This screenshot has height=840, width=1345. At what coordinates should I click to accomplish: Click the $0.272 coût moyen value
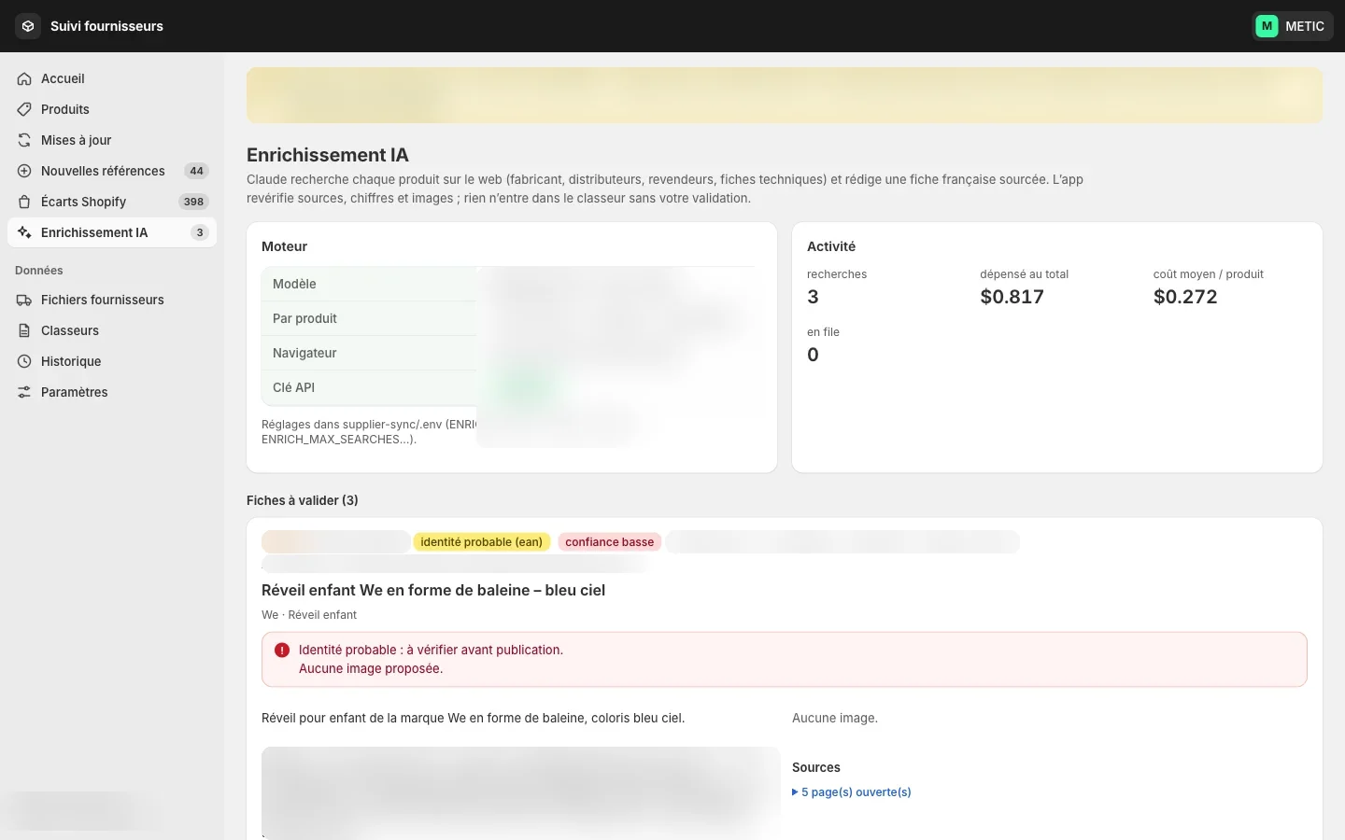coord(1185,297)
